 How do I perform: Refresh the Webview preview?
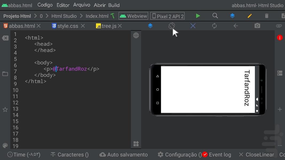(x=214, y=26)
